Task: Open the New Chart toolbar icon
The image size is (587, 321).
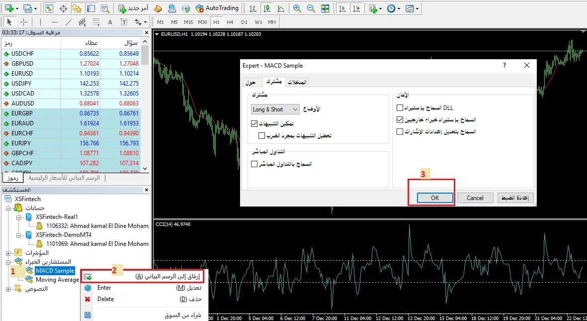Action: [x=9, y=8]
